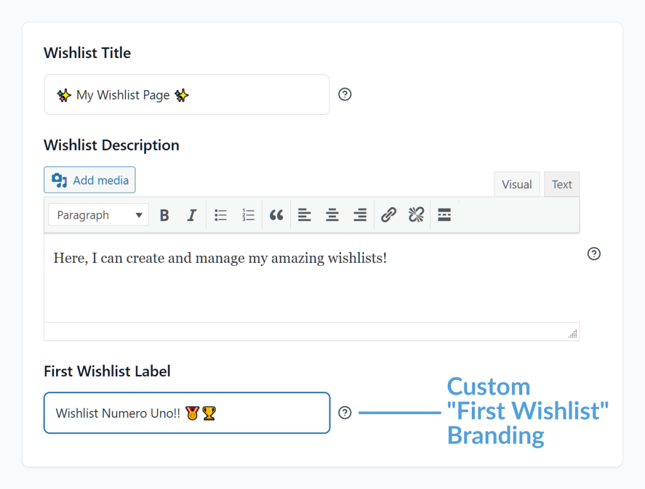Insert Read More tag
The height and width of the screenshot is (489, 645).
tap(444, 216)
